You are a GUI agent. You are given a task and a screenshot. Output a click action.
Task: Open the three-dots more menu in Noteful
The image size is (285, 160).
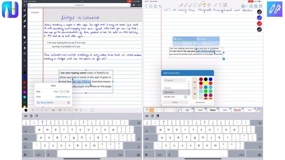[139, 5]
